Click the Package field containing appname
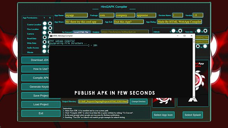The width and height of the screenshot is (228, 128). point(146,15)
